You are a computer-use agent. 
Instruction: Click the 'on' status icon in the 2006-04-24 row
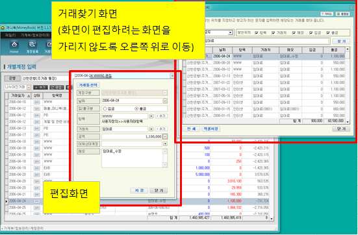37,201
